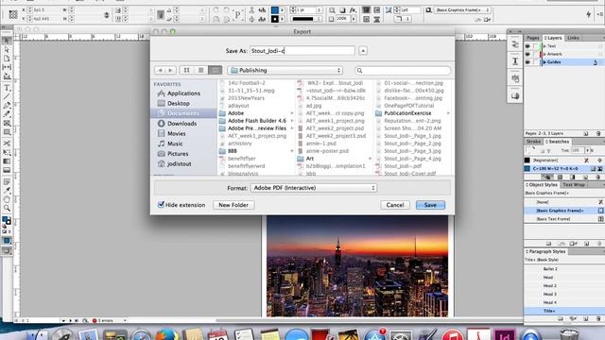605x340 pixels.
Task: Switch to the Links tab
Action: [573, 38]
